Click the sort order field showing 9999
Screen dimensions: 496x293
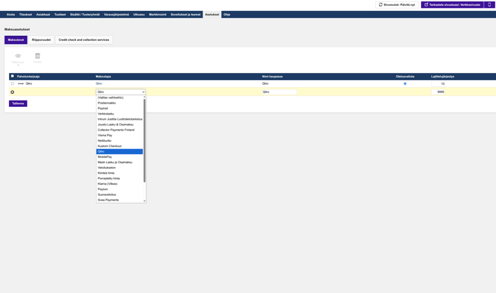[438, 92]
